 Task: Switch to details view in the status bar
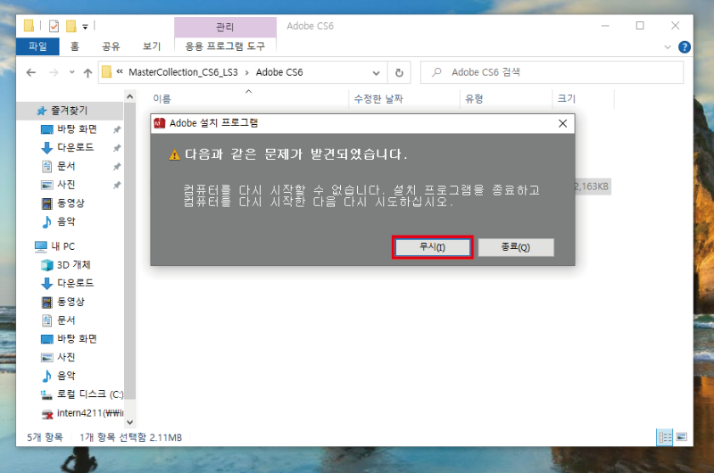pyautogui.click(x=664, y=437)
